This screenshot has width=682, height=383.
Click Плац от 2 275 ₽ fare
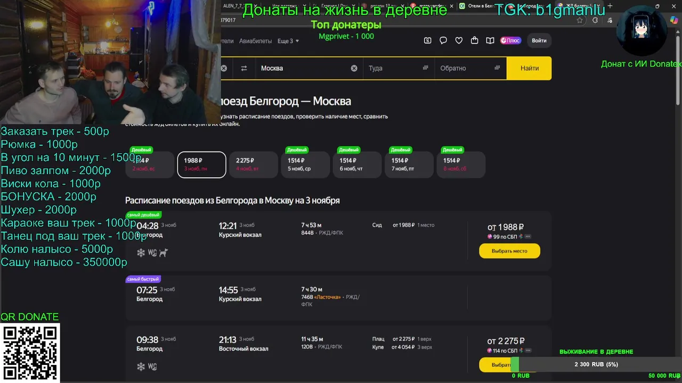coord(402,339)
